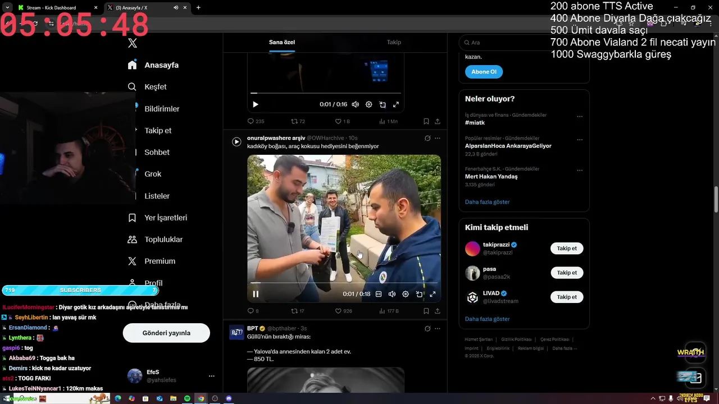Click the 0:16 video progress bar

tap(326, 93)
